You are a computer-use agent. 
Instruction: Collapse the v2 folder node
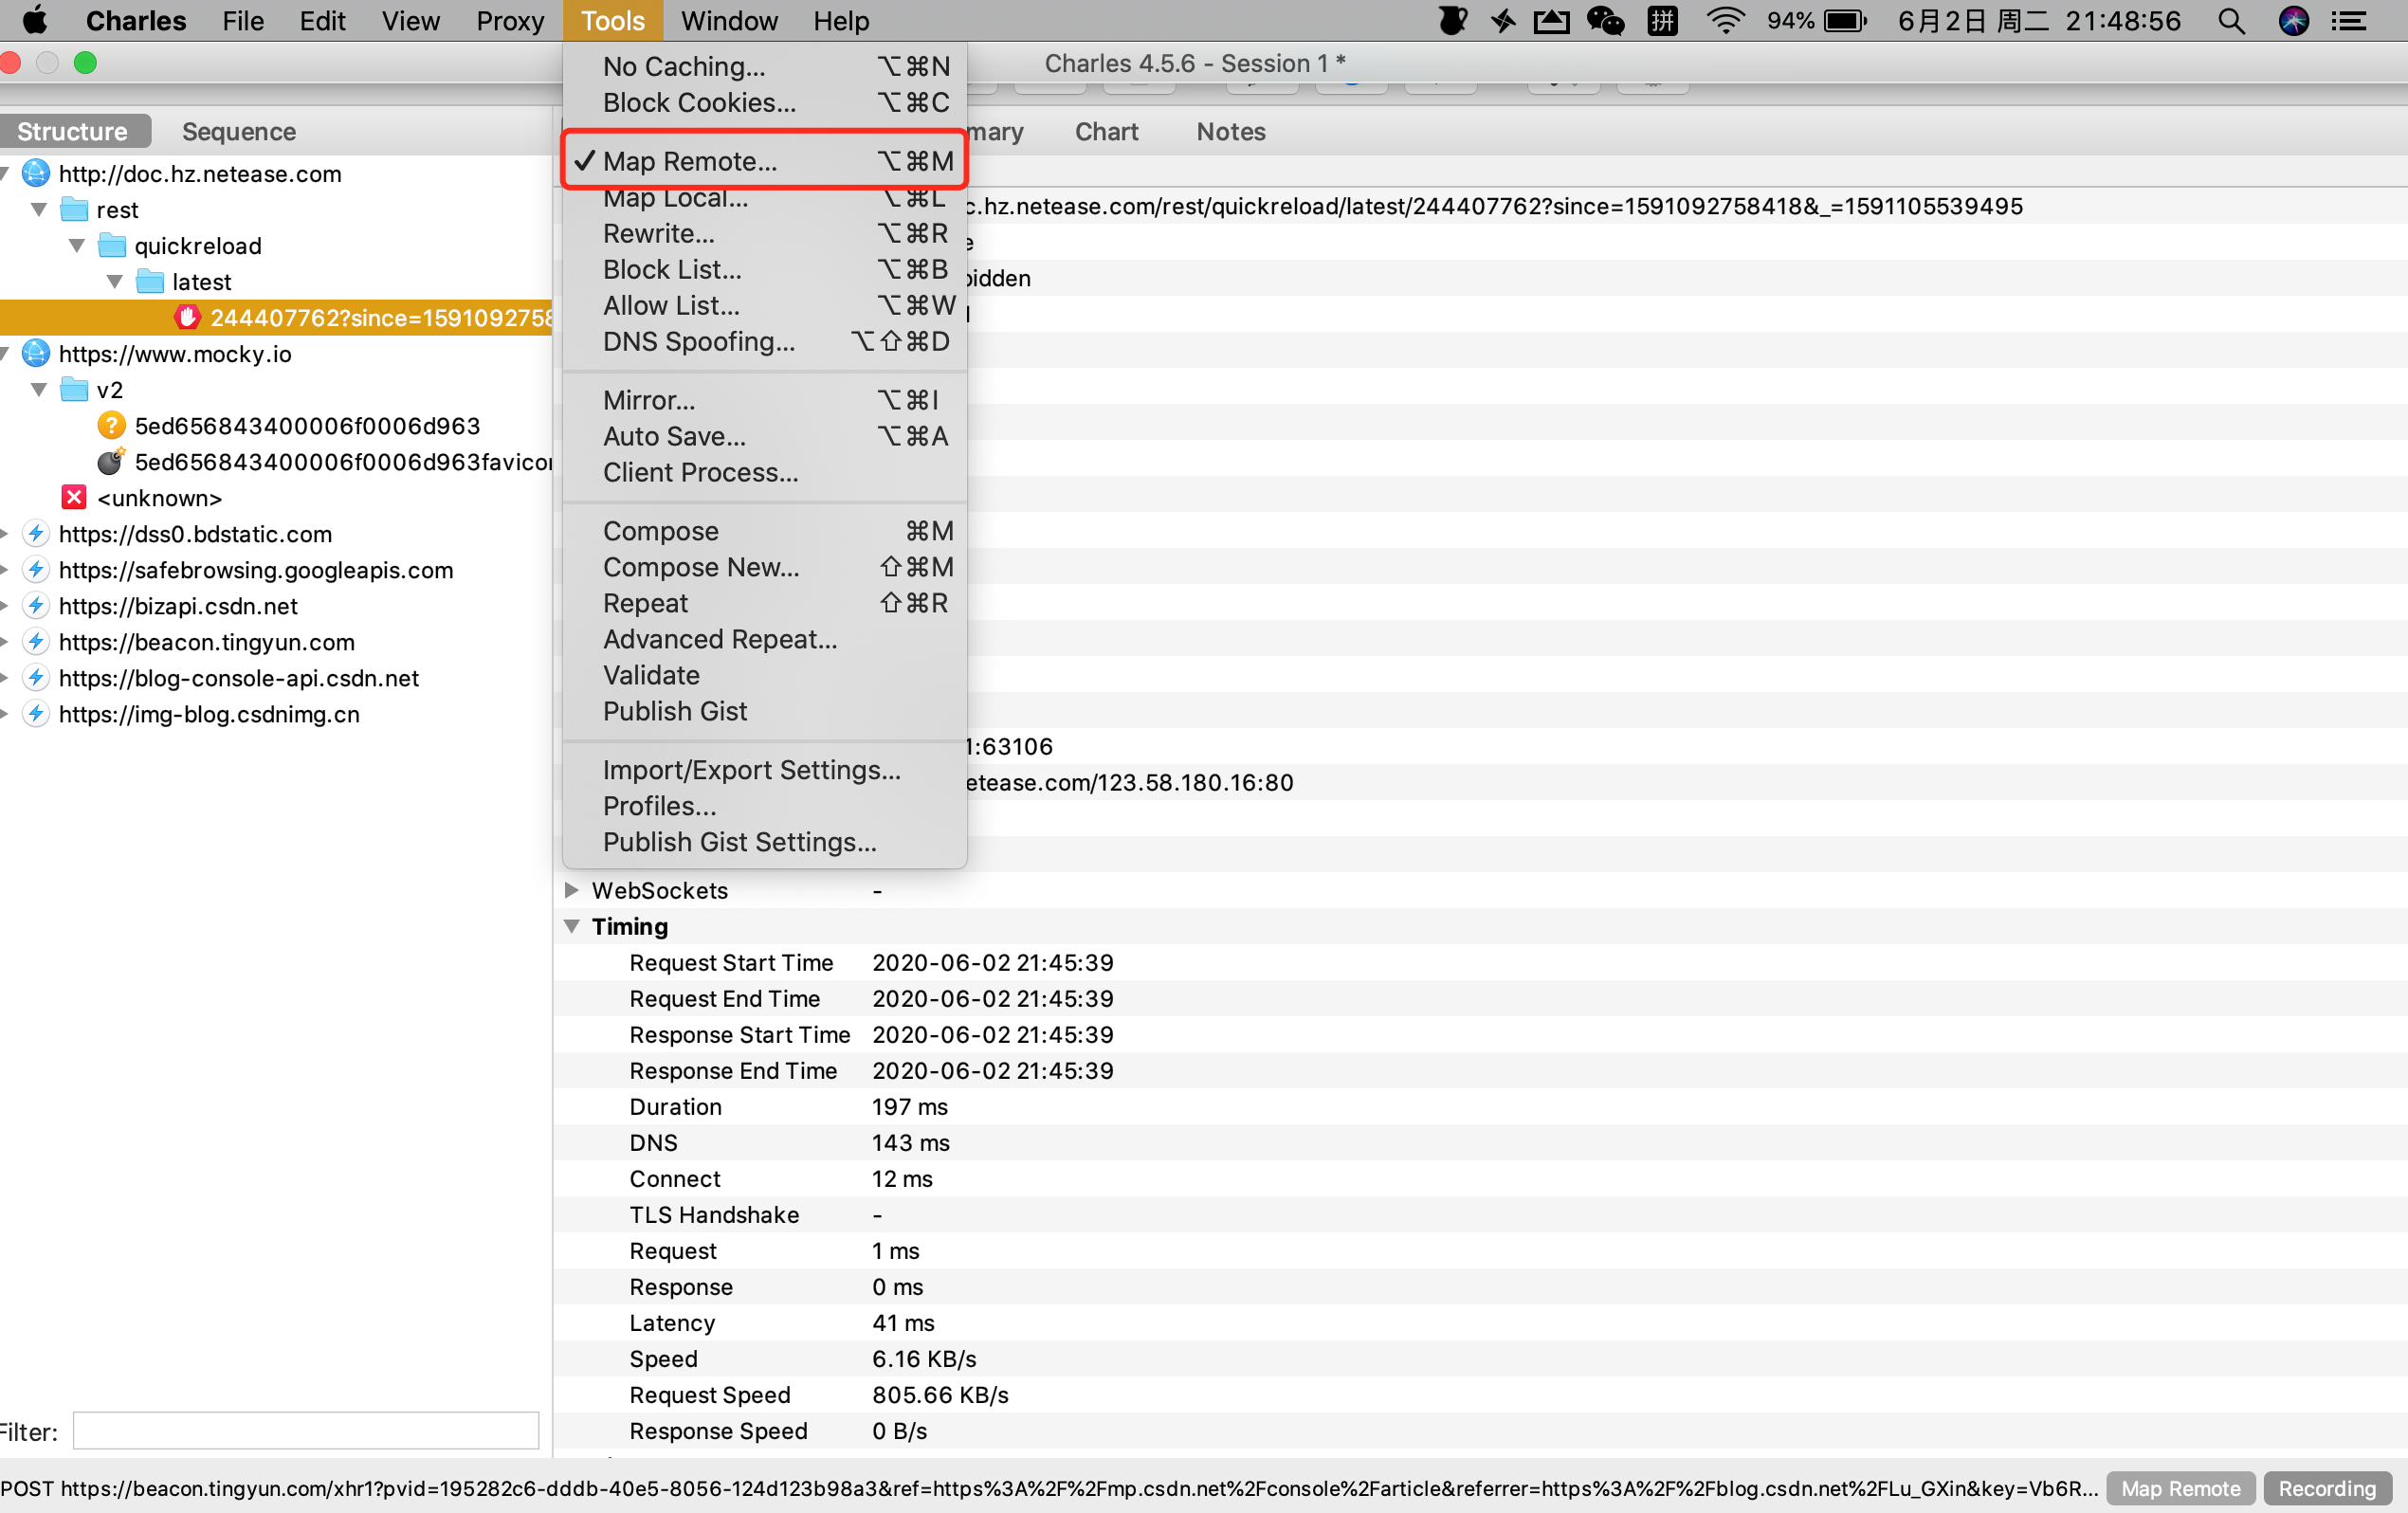click(x=39, y=389)
